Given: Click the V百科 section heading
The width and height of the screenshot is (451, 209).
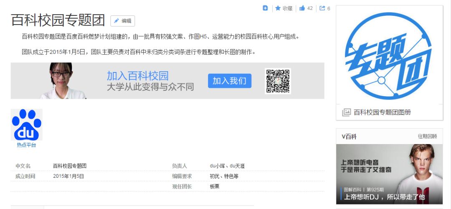Looking at the screenshot, I should tap(349, 137).
